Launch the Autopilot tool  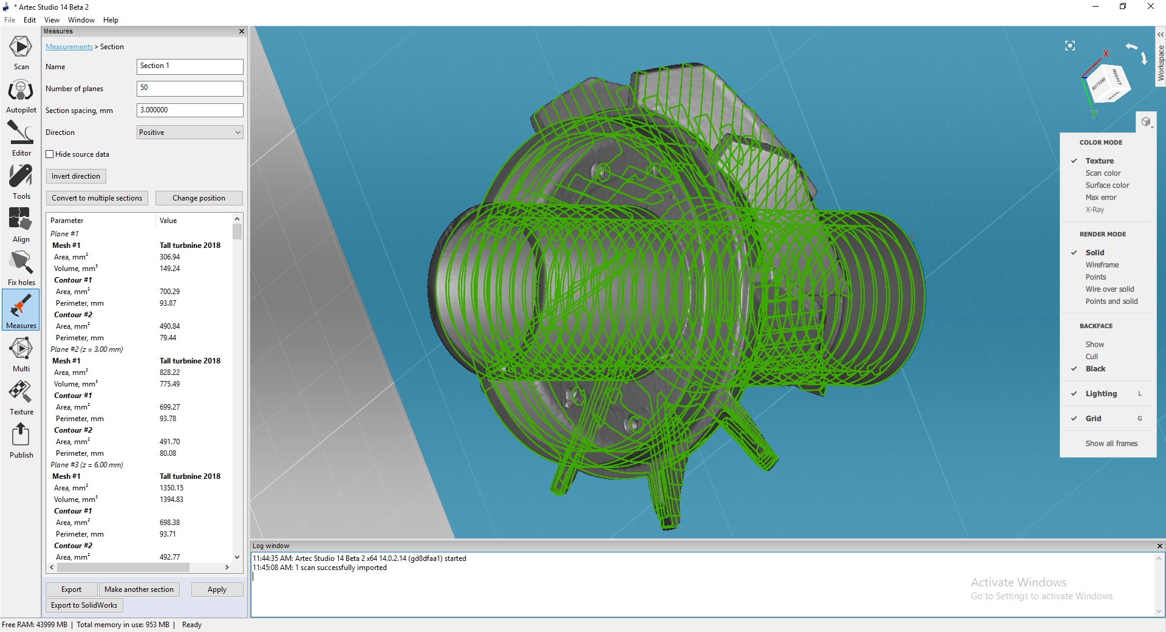[21, 96]
